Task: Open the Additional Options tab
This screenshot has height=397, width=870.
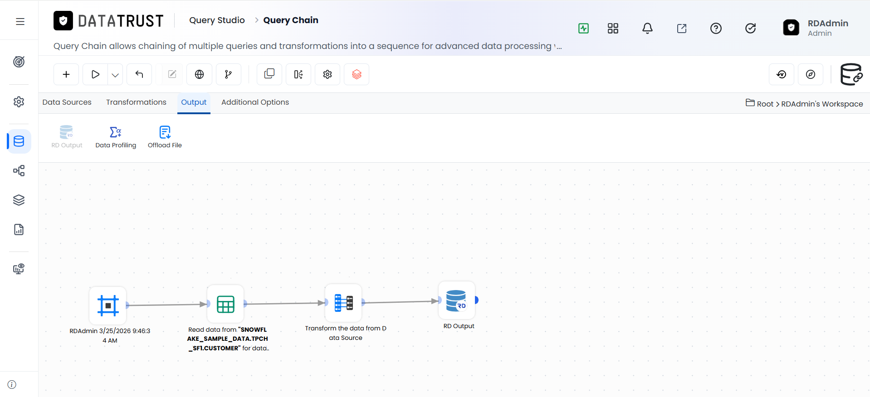Action: [255, 102]
